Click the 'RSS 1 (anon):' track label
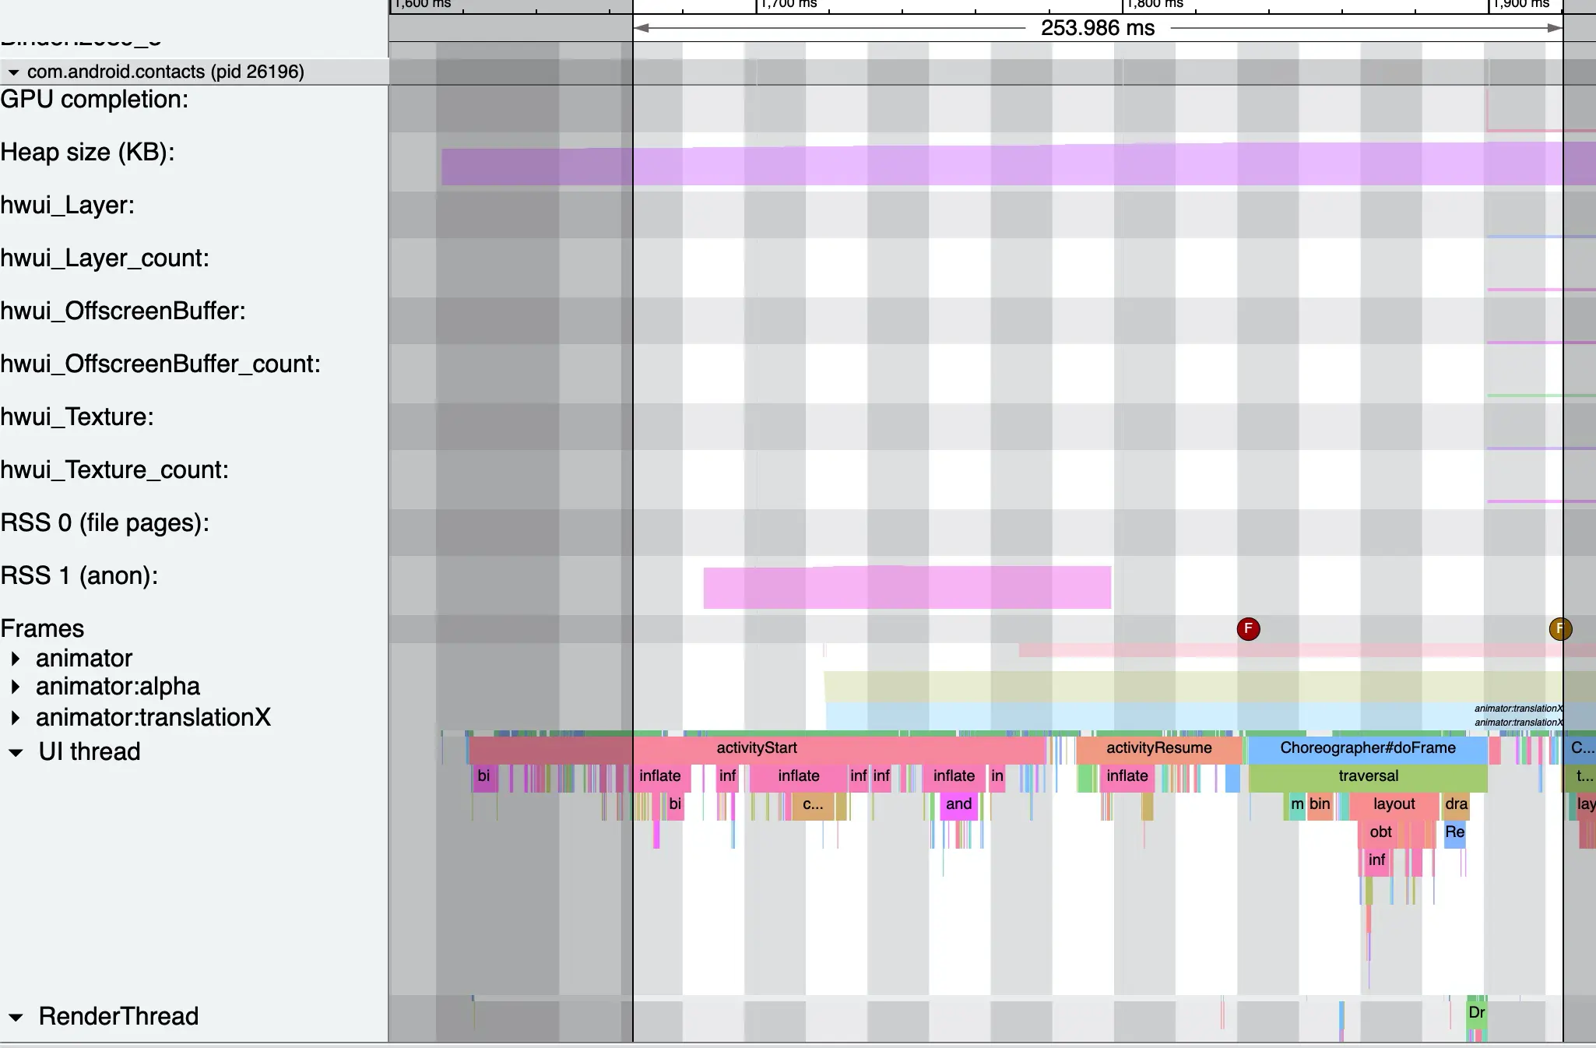The image size is (1596, 1048). (79, 576)
